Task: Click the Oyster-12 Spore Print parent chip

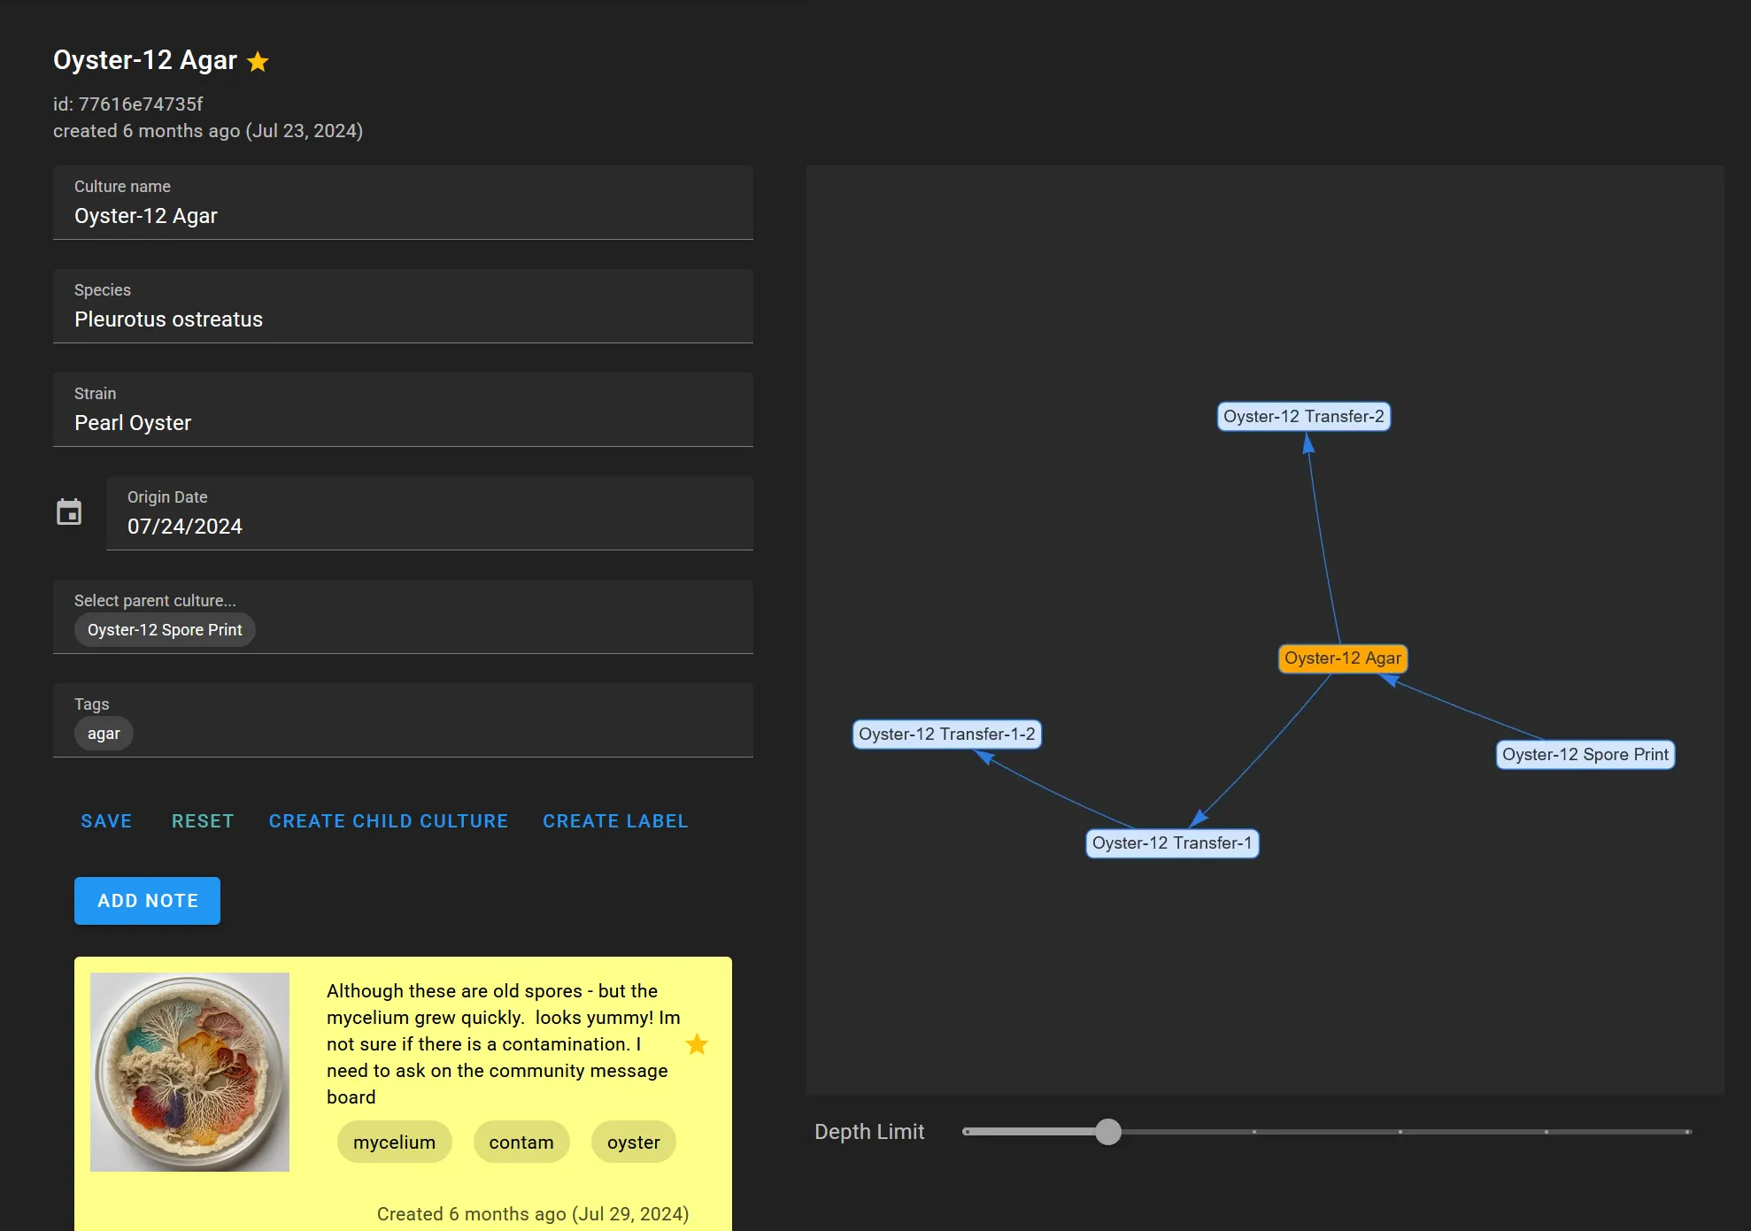Action: click(165, 630)
